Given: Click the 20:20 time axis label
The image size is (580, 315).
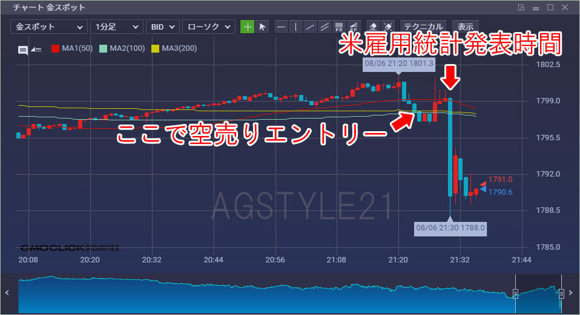Looking at the screenshot, I should pos(90,260).
